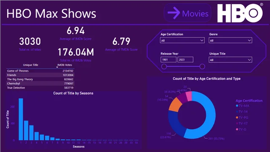Open the Age Certification dropdown
Image resolution: width=270 pixels, height=152 pixels.
[182, 41]
